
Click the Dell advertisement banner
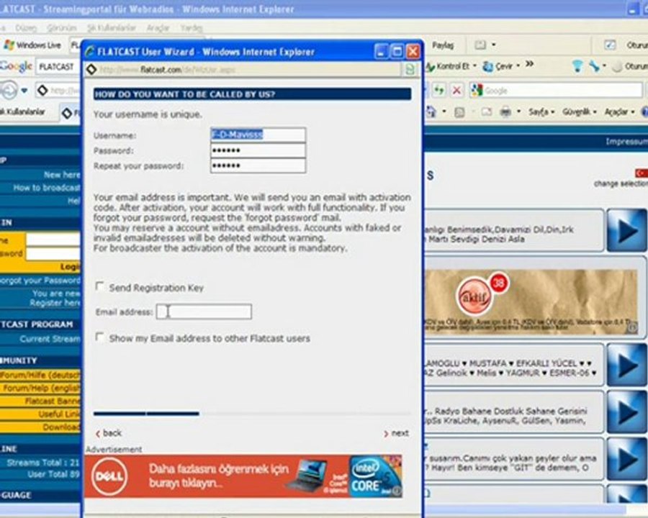(243, 476)
